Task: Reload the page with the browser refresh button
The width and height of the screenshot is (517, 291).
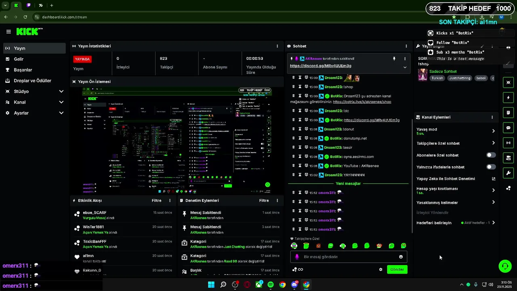Action: [25, 17]
